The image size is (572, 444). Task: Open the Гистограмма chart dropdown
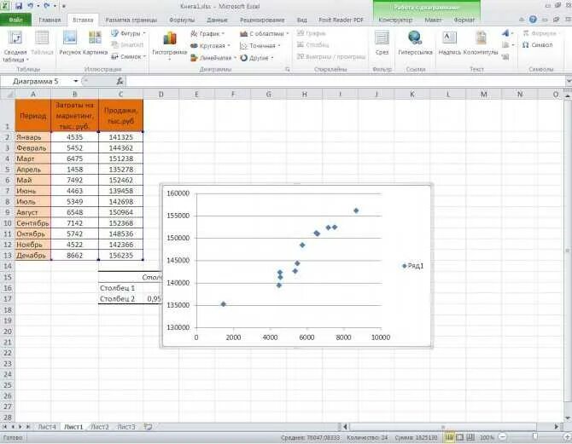click(x=170, y=45)
